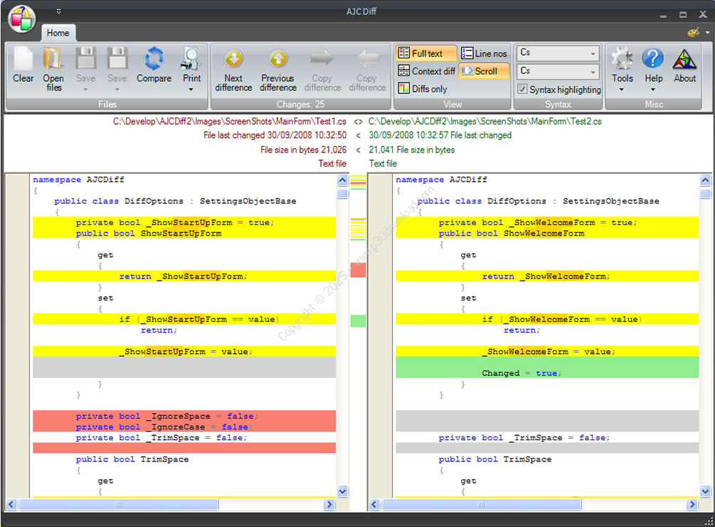The width and height of the screenshot is (715, 527).
Task: Open the Tools dropdown menu
Action: click(x=622, y=70)
